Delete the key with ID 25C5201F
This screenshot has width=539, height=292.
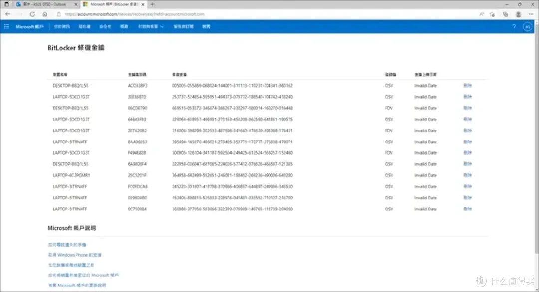(x=468, y=175)
